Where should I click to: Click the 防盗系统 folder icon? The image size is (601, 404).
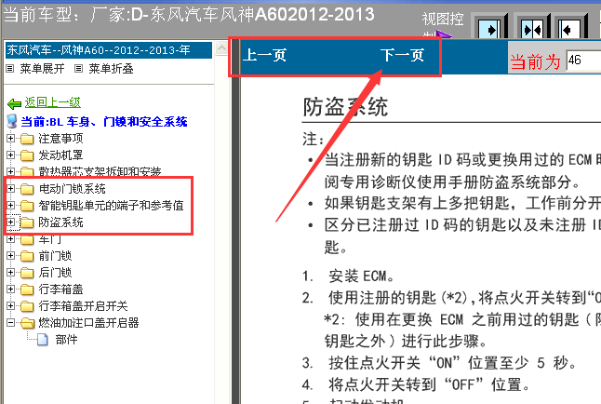(27, 222)
